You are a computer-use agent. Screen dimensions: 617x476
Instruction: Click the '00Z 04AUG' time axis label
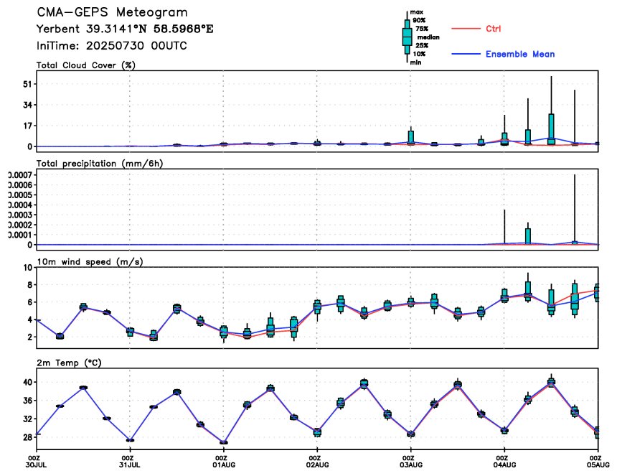[x=505, y=462]
